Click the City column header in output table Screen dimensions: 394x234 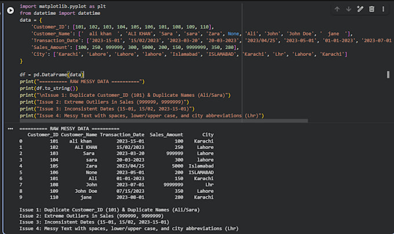click(208, 135)
